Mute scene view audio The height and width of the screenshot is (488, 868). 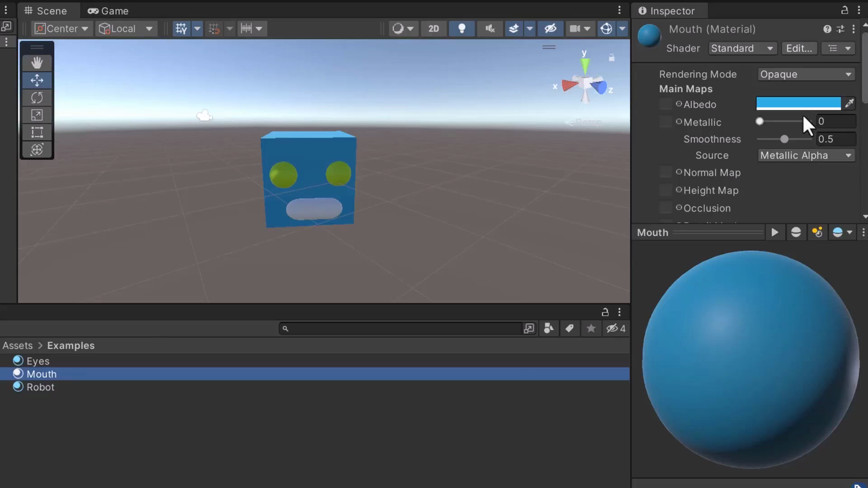tap(490, 28)
